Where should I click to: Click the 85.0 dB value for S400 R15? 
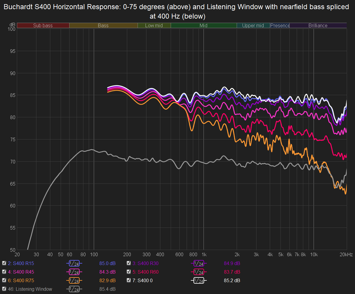[107, 263]
